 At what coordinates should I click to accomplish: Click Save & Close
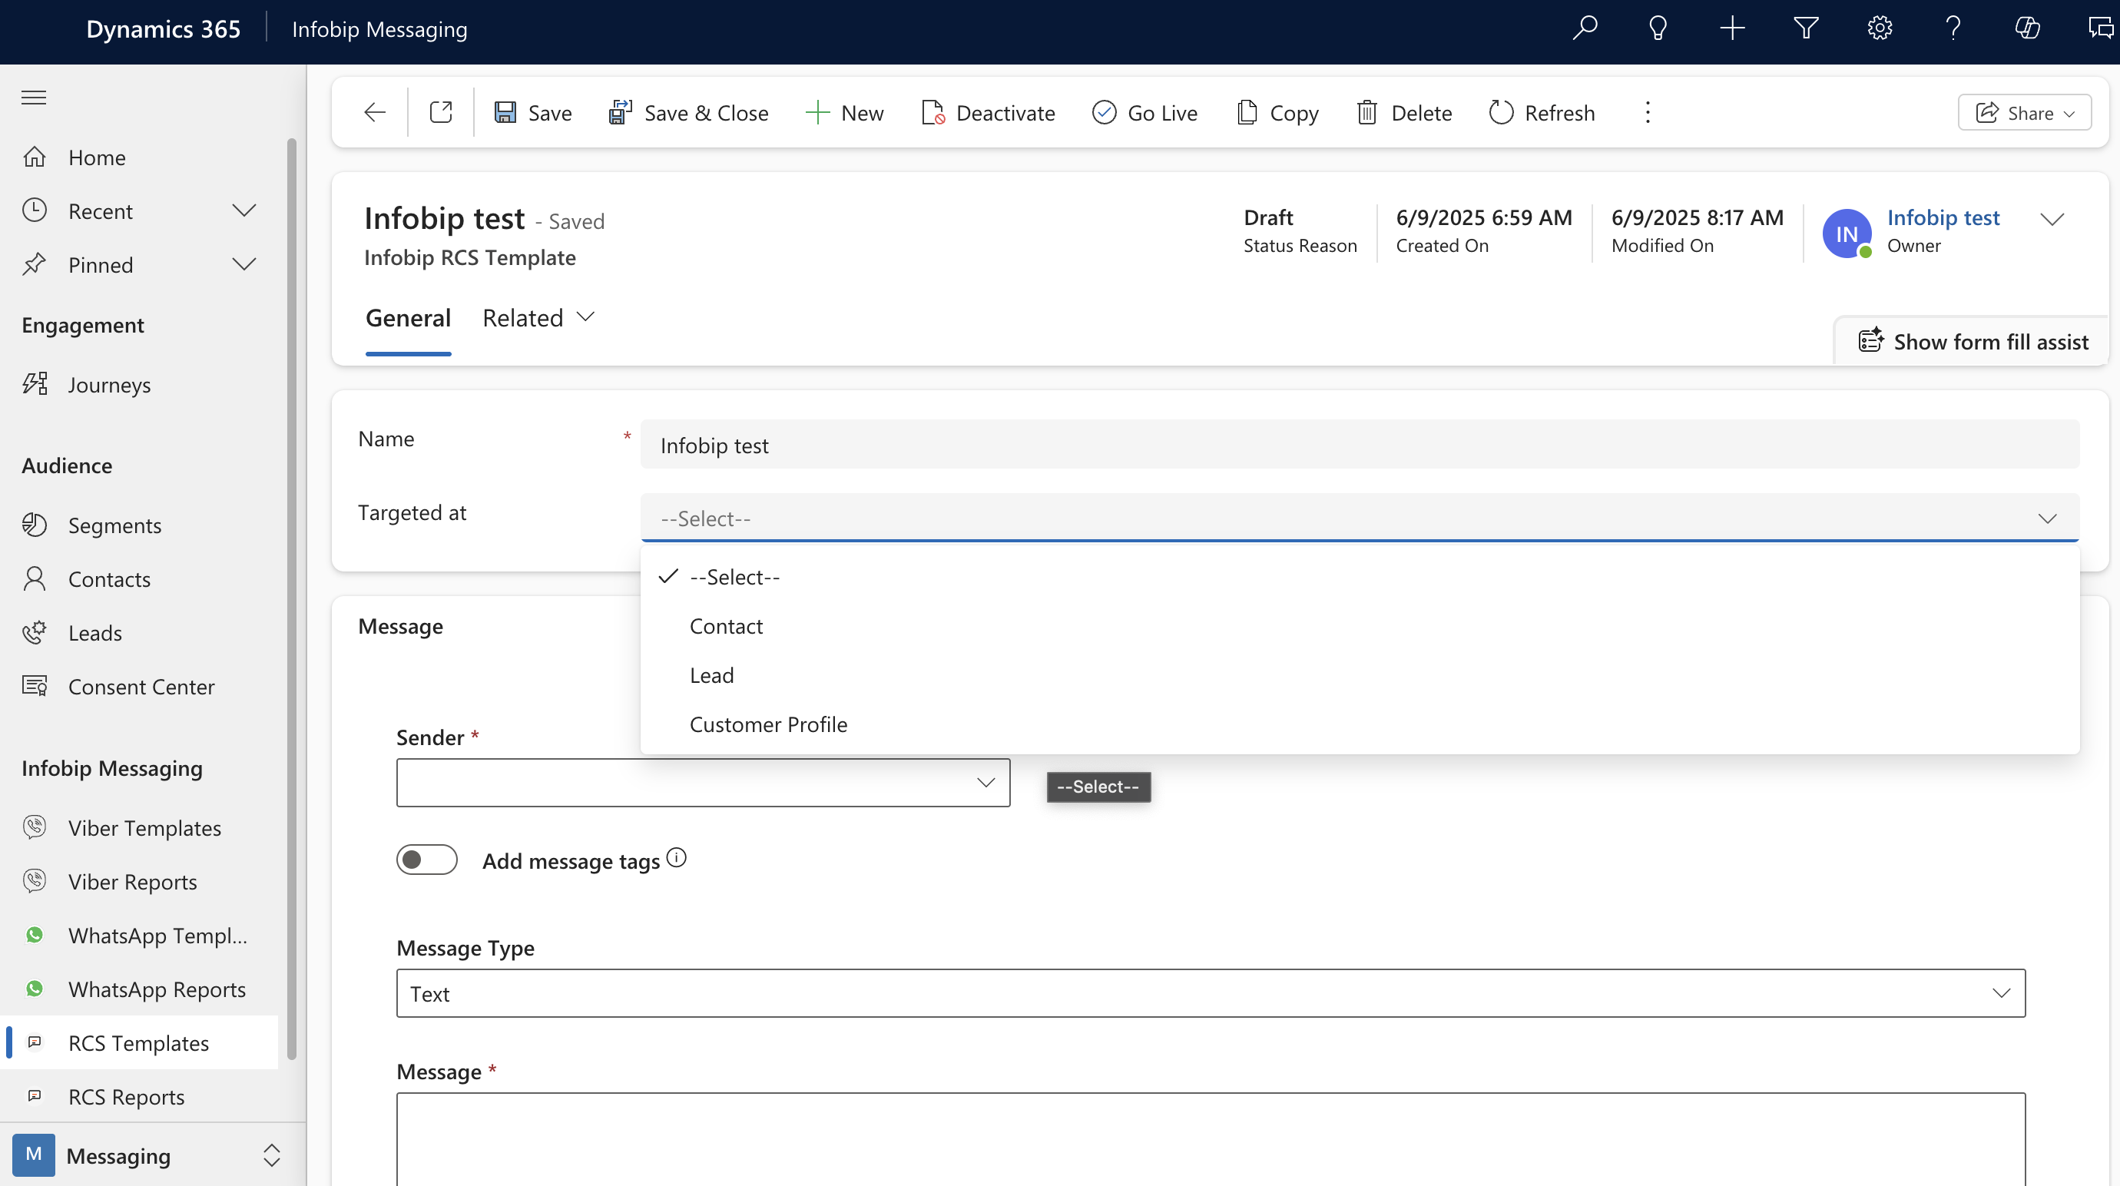point(688,113)
